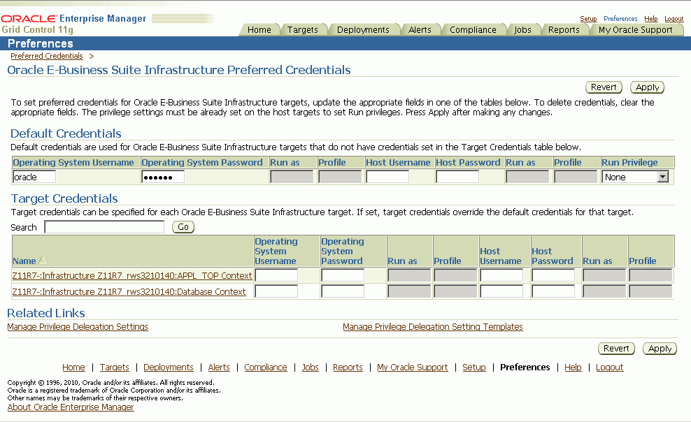Sort target table by Name column
Screen dimensions: 691x422
[x=24, y=261]
